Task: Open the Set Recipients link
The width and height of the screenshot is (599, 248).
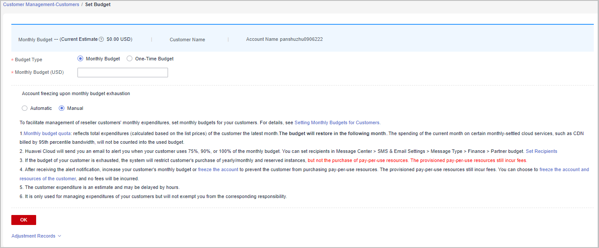Action: pos(541,151)
